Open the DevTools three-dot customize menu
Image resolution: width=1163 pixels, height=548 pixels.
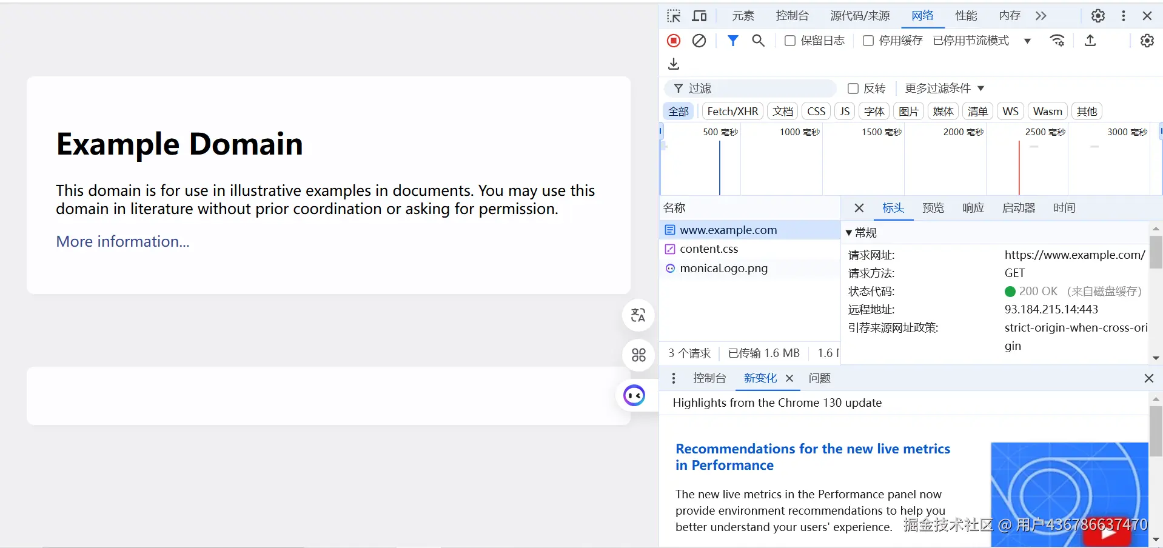(1124, 16)
